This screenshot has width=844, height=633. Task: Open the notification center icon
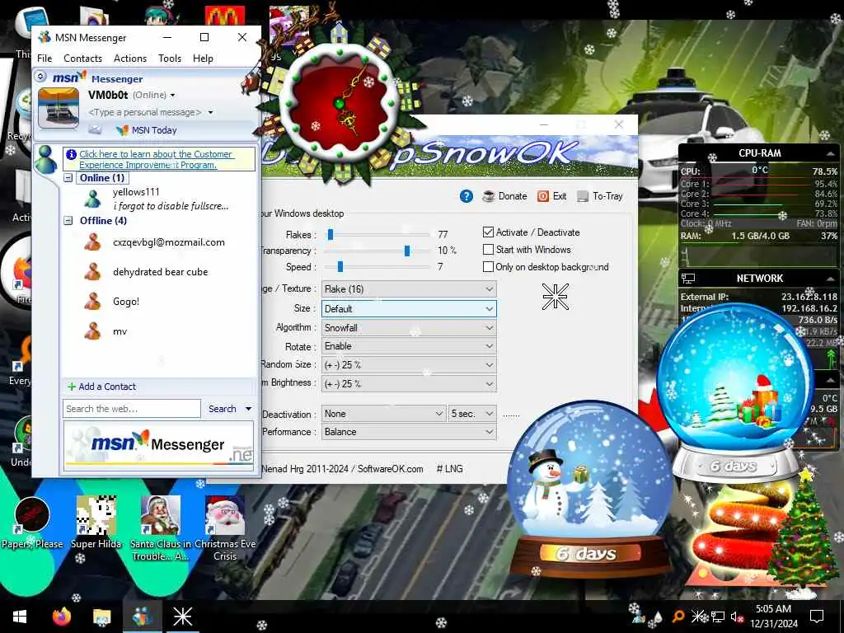coord(817,617)
